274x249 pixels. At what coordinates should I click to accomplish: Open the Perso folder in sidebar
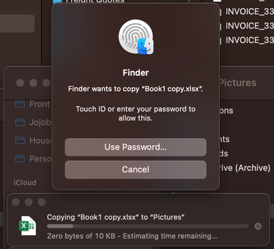[x=33, y=159]
